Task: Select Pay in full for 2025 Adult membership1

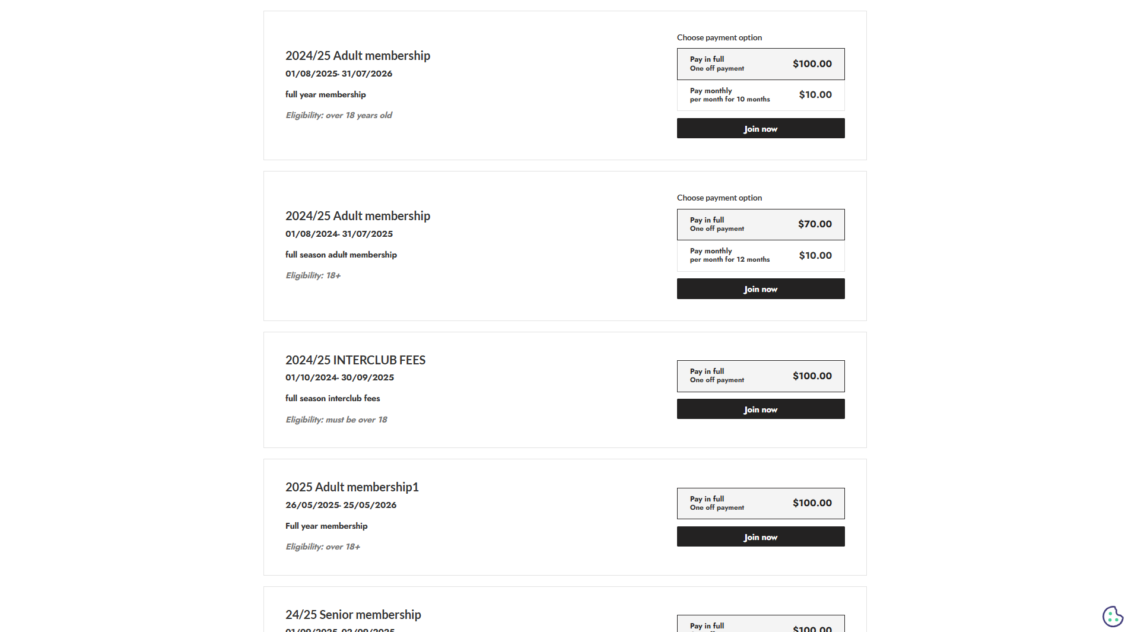Action: pyautogui.click(x=760, y=503)
